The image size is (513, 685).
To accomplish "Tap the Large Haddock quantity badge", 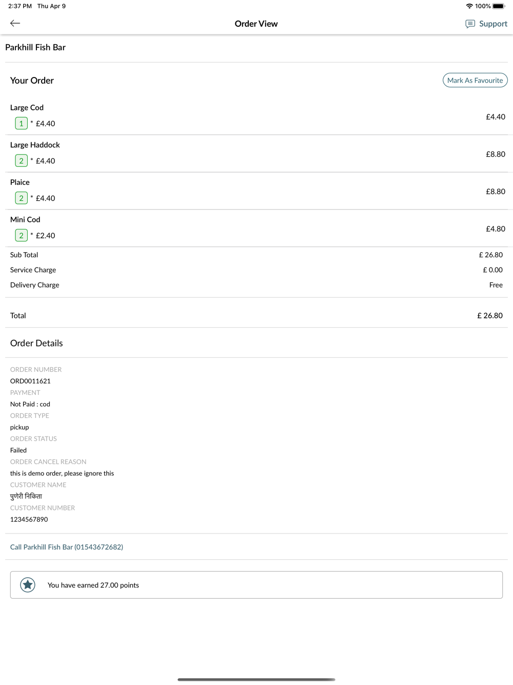I will (21, 161).
